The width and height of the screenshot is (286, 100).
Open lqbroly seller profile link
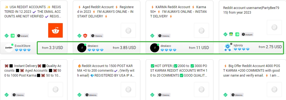point(238,45)
